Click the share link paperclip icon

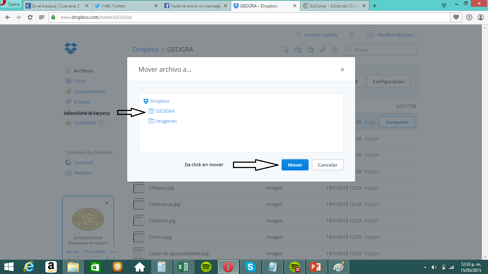323,50
